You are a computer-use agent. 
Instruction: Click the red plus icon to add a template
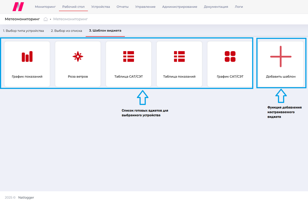(281, 57)
